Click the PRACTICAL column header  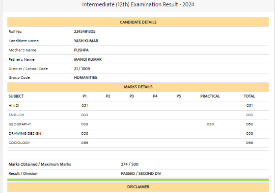pos(210,96)
